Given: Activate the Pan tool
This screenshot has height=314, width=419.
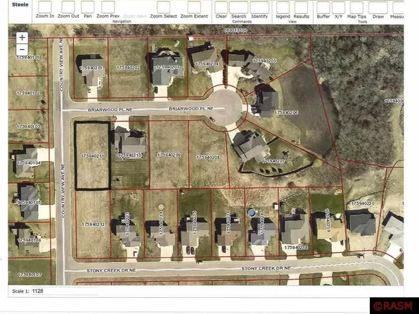Looking at the screenshot, I should 88,10.
